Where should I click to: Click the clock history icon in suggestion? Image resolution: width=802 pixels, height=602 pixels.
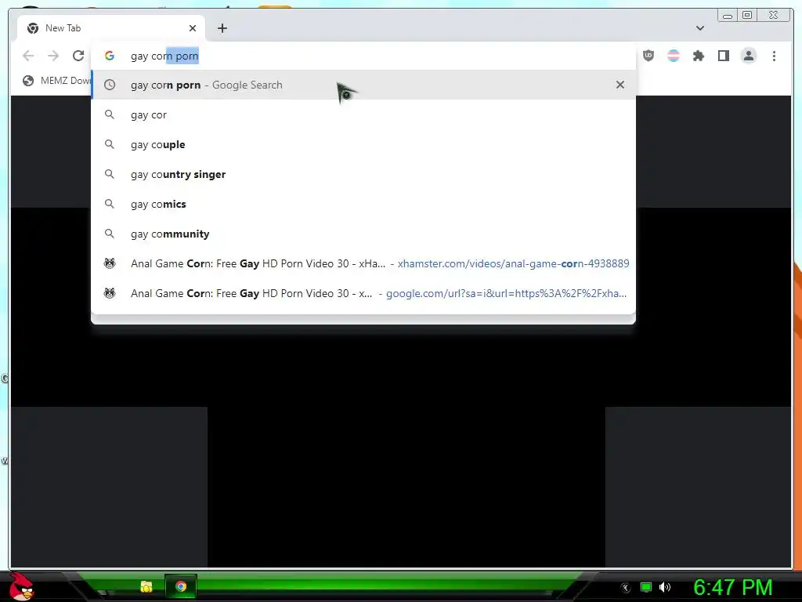(110, 85)
